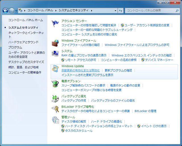
Task: Click the 管理ツール gear checklist icon
Action: [55, 120]
